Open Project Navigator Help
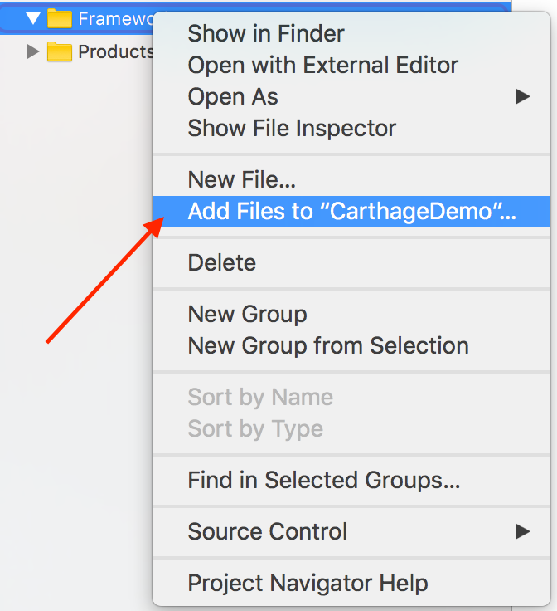The height and width of the screenshot is (611, 557). (x=308, y=583)
